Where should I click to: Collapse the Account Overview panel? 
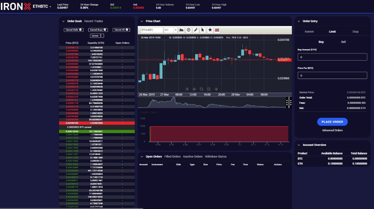[299, 145]
